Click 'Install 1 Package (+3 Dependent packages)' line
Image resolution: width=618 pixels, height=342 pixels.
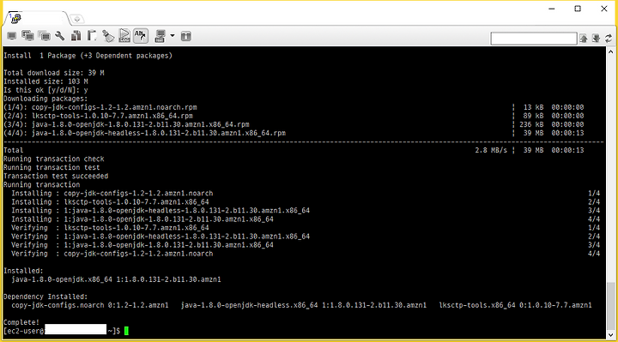point(88,56)
